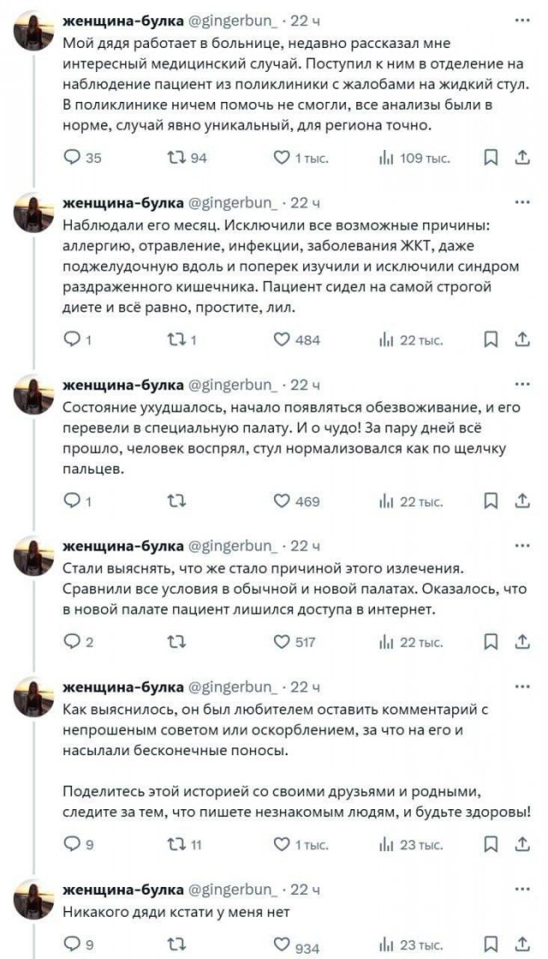Open the options menu on the first tweet
The image size is (548, 959).
coord(521,20)
